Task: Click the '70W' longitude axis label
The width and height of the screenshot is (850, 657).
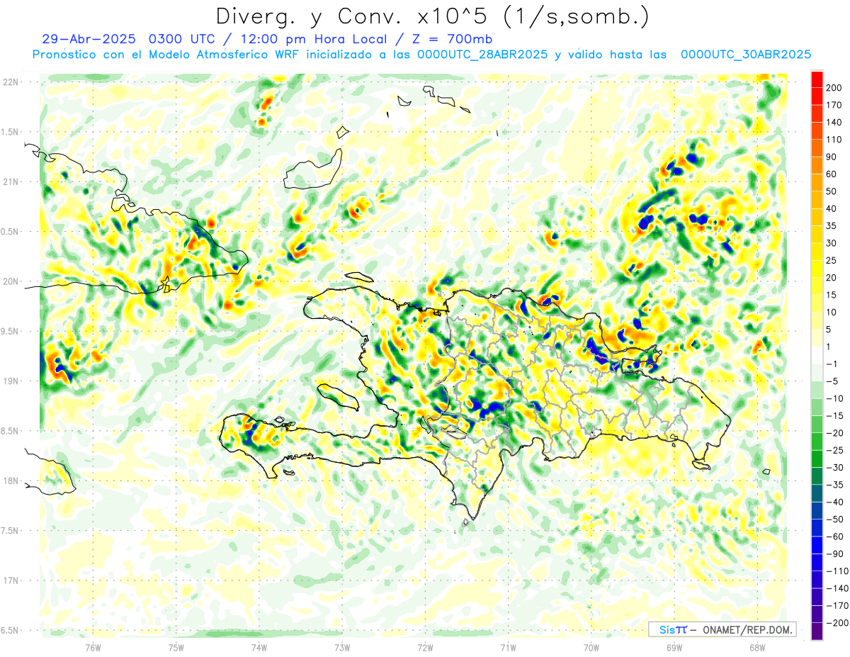Action: click(591, 646)
